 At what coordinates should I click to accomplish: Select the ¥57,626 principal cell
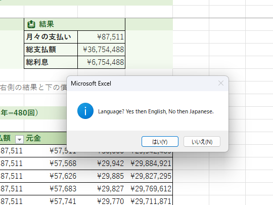(x=51, y=176)
